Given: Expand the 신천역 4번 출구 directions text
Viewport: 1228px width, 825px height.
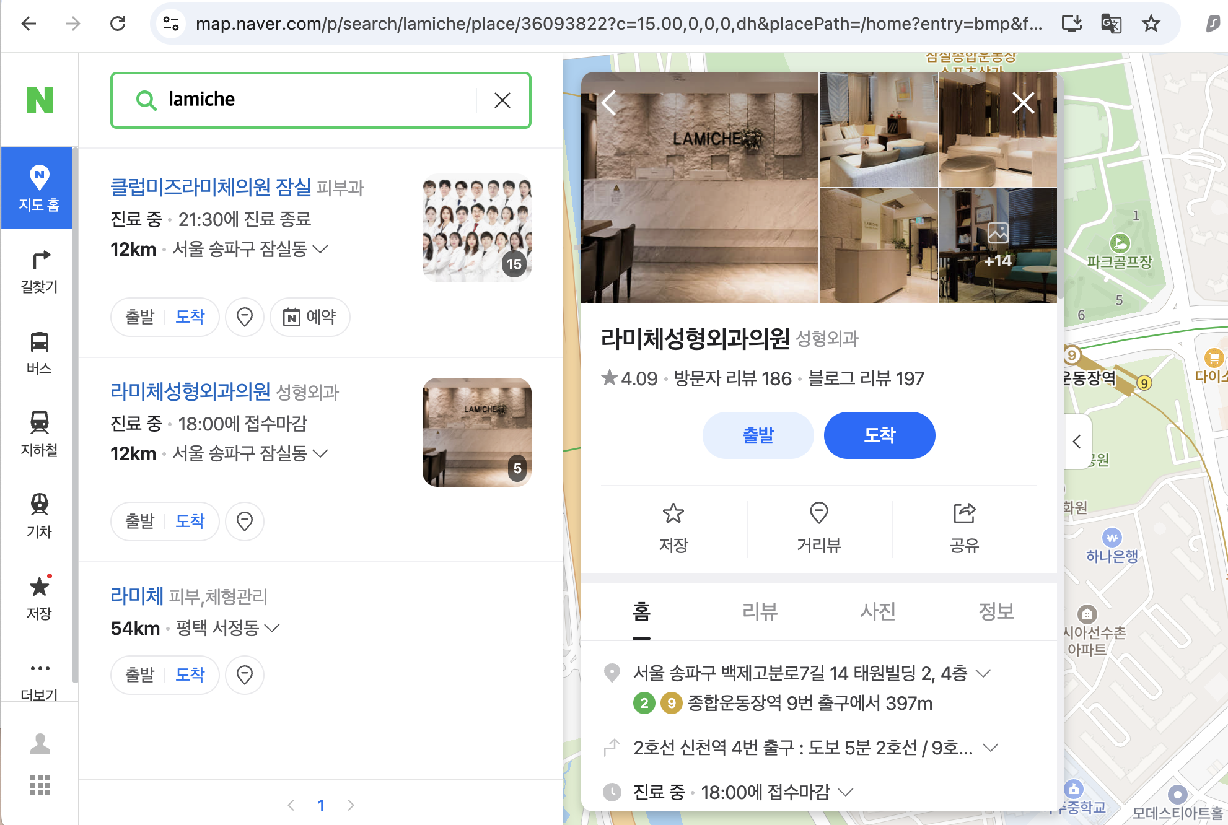Looking at the screenshot, I should 991,748.
